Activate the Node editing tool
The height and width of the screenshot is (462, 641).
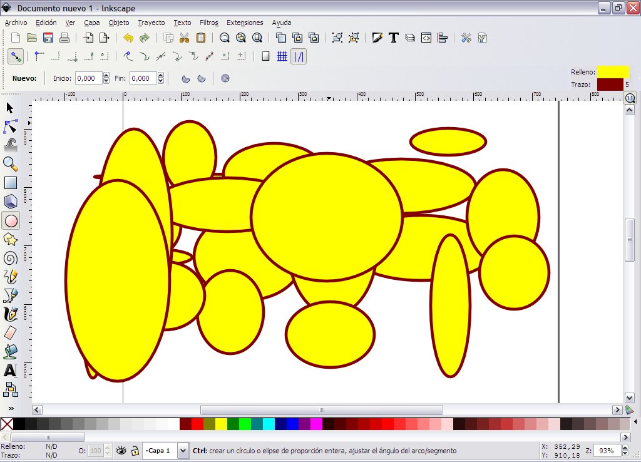tap(9, 126)
